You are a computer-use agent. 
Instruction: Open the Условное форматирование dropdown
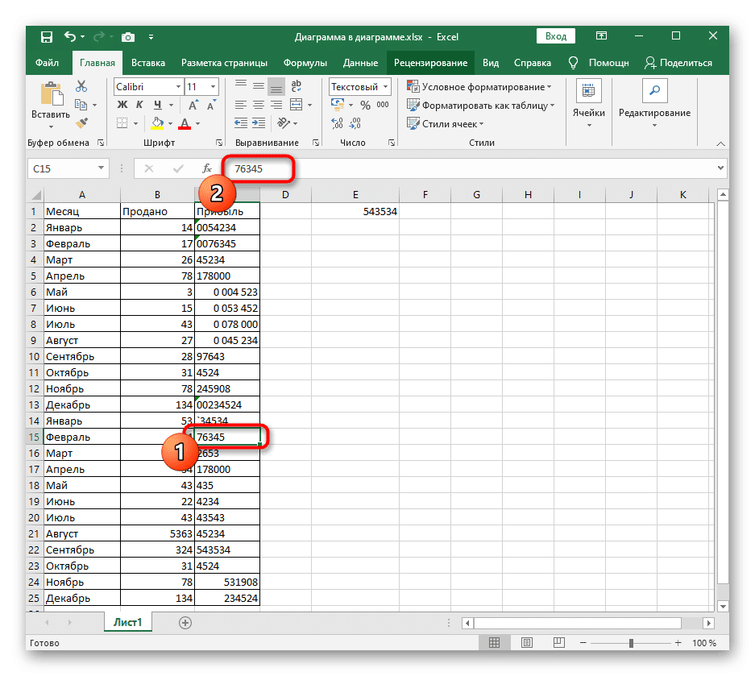coord(479,87)
